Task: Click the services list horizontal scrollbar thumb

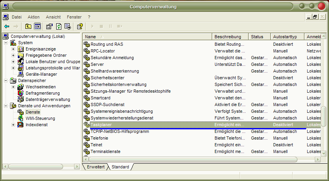Action: click(193, 160)
